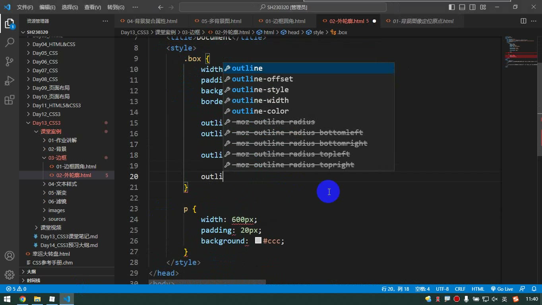Viewport: 542px width, 305px height.
Task: Open the notifications bell in status bar
Action: (x=534, y=289)
